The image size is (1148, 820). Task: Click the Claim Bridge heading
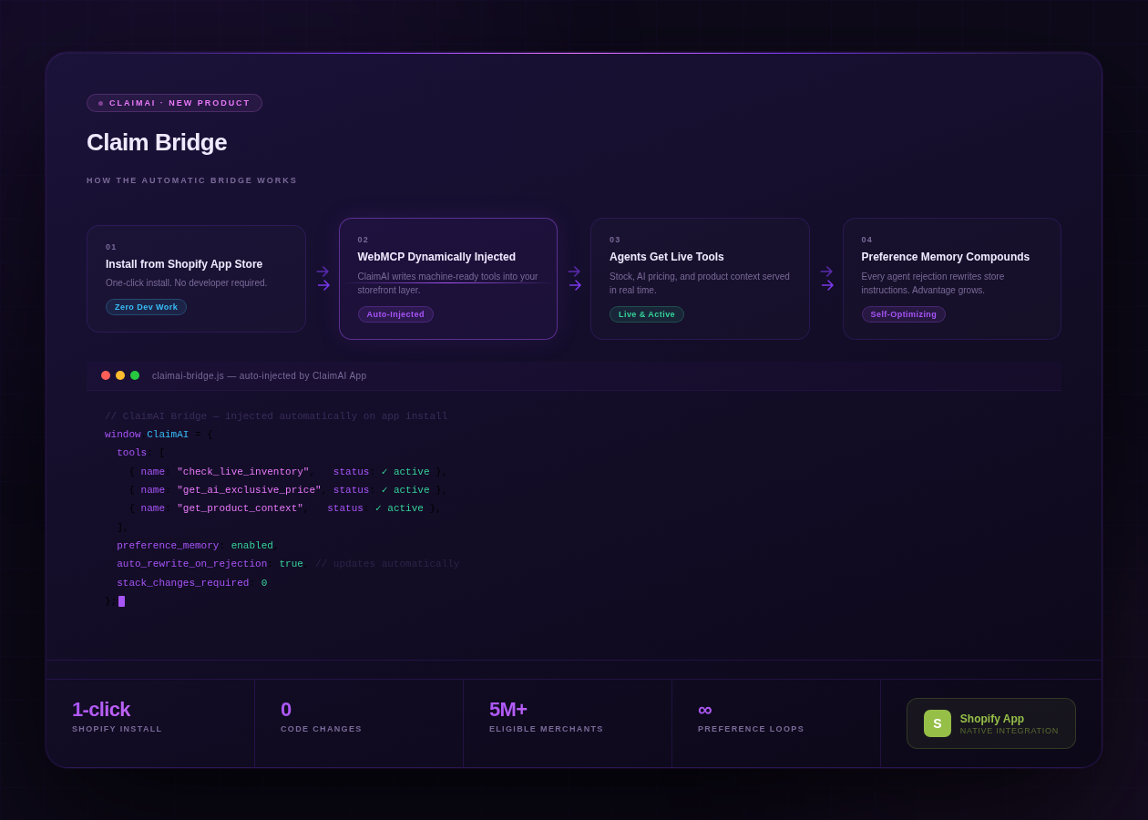click(x=157, y=142)
